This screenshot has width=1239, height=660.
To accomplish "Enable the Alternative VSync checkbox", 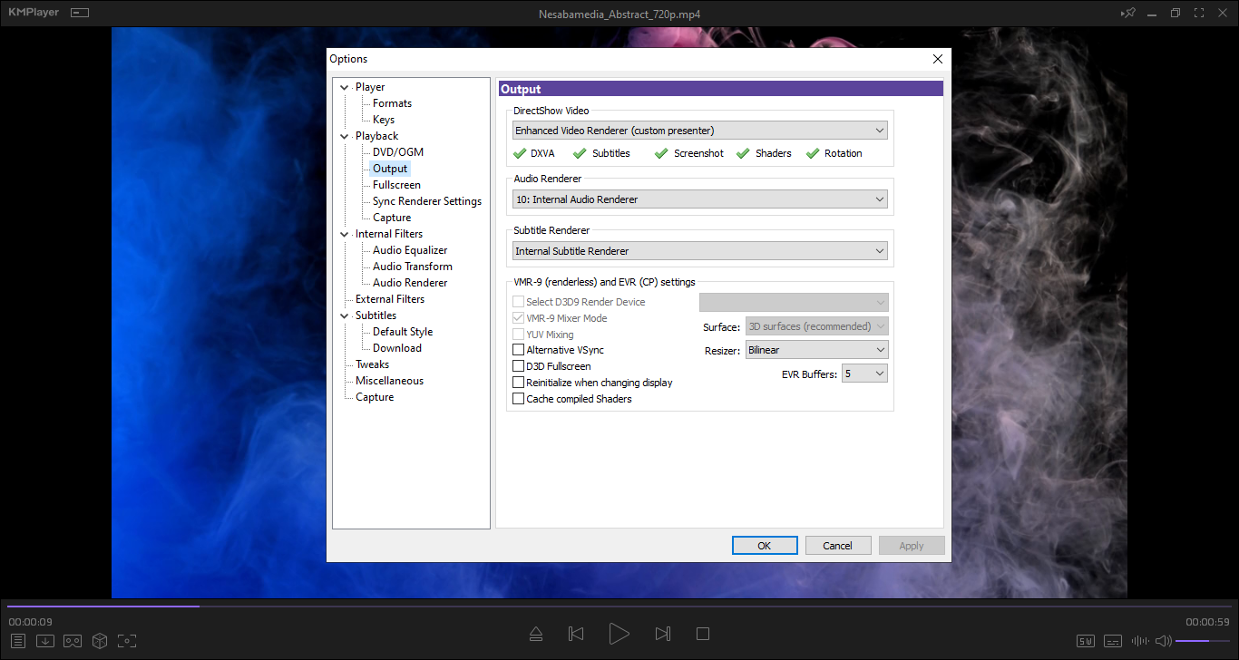I will click(x=519, y=350).
